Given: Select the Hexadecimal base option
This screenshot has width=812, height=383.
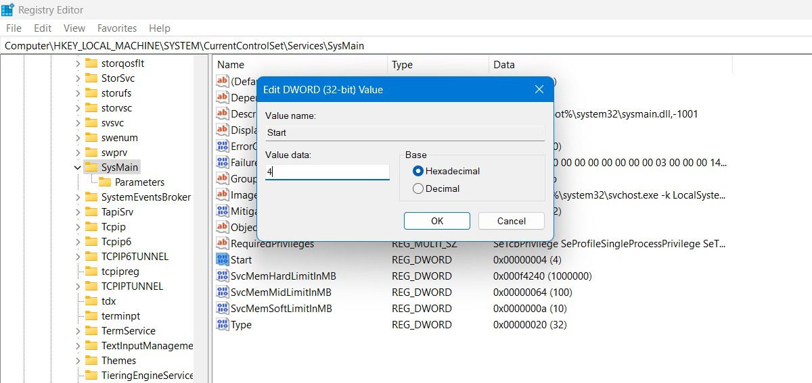Looking at the screenshot, I should click(x=446, y=172).
